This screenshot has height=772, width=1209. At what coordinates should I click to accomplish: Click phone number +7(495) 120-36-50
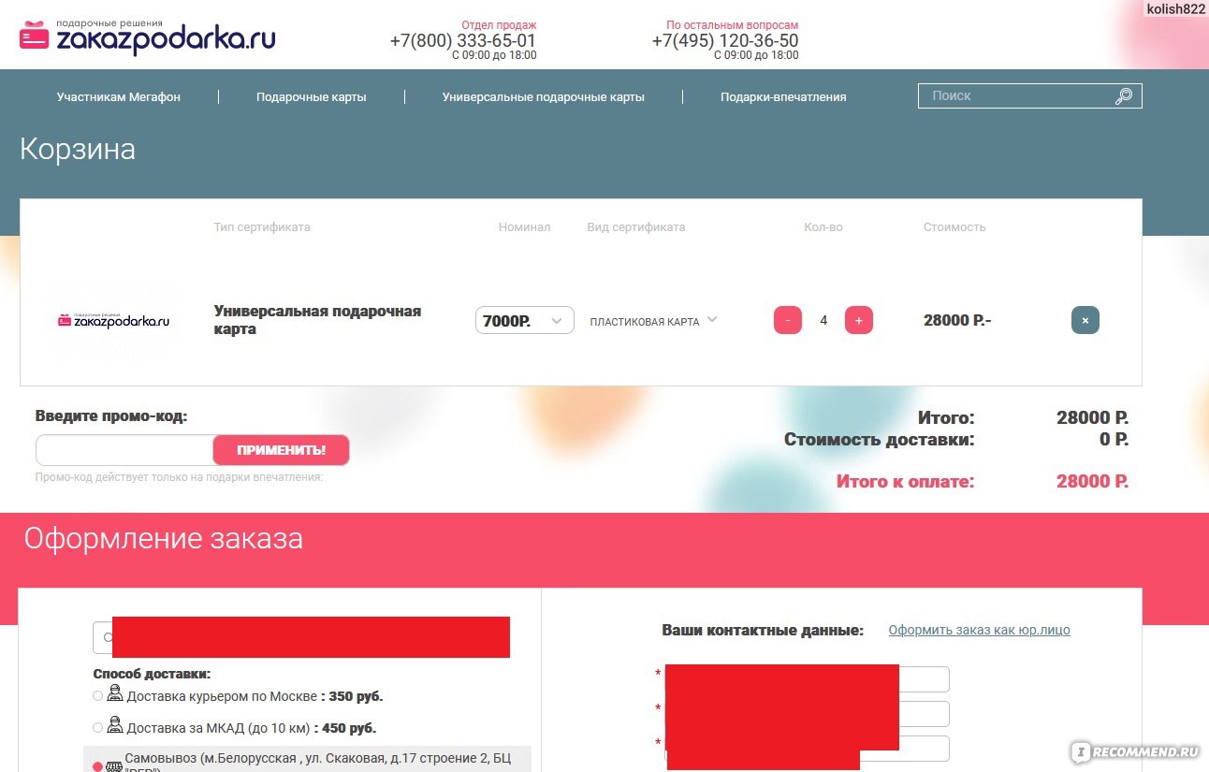(725, 41)
